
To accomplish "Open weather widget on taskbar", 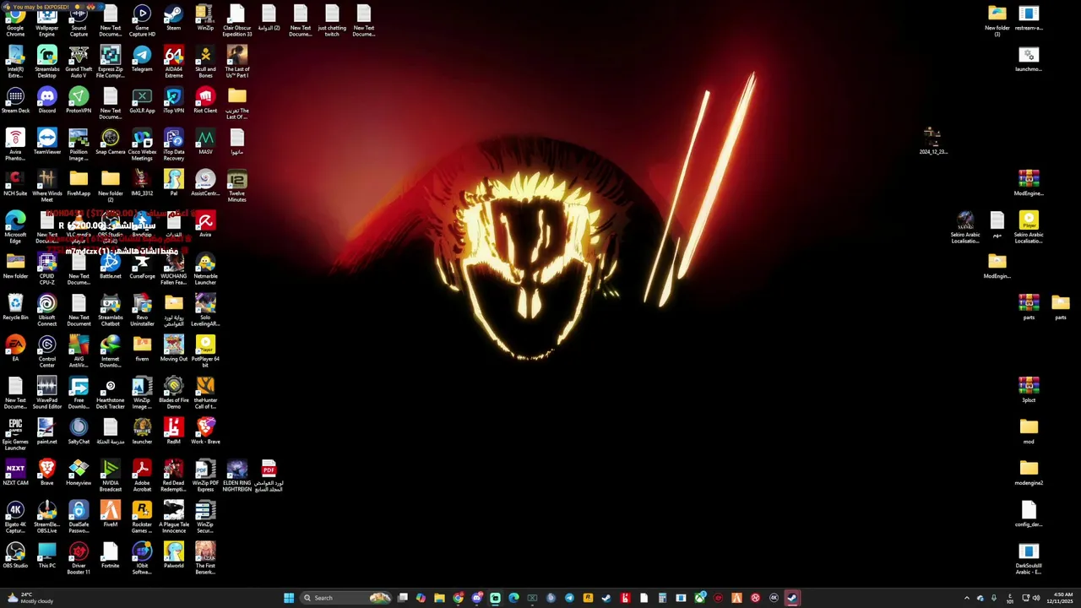I will [29, 598].
